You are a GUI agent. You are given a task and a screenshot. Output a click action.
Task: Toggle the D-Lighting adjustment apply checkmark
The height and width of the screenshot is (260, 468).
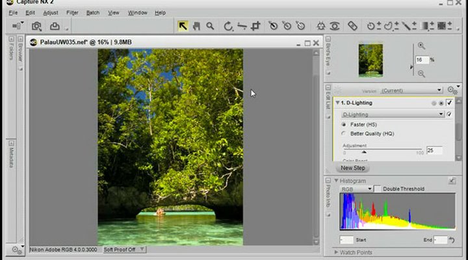449,114
